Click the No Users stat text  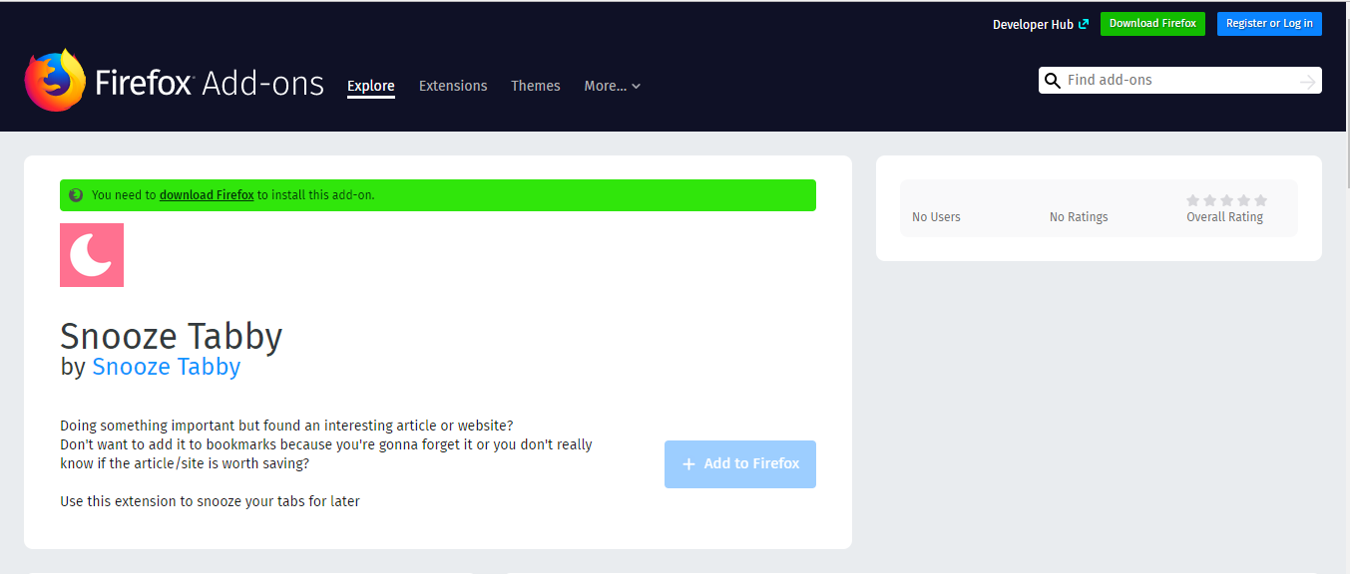click(x=936, y=217)
